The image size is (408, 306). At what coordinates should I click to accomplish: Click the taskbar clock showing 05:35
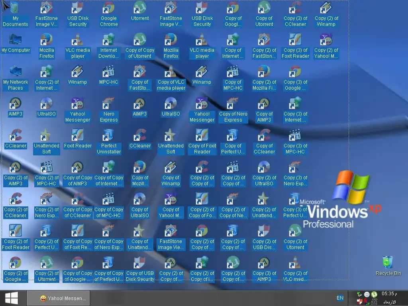click(x=389, y=294)
